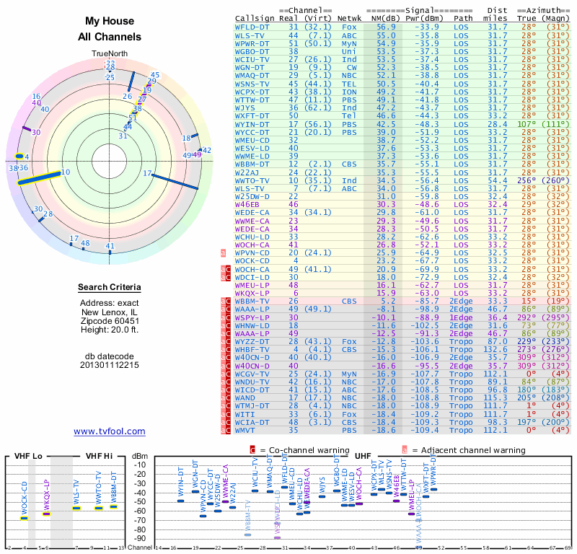Image resolution: width=577 pixels, height=554 pixels.
Task: Select the WSNS-TV callsign
Action: [252, 84]
